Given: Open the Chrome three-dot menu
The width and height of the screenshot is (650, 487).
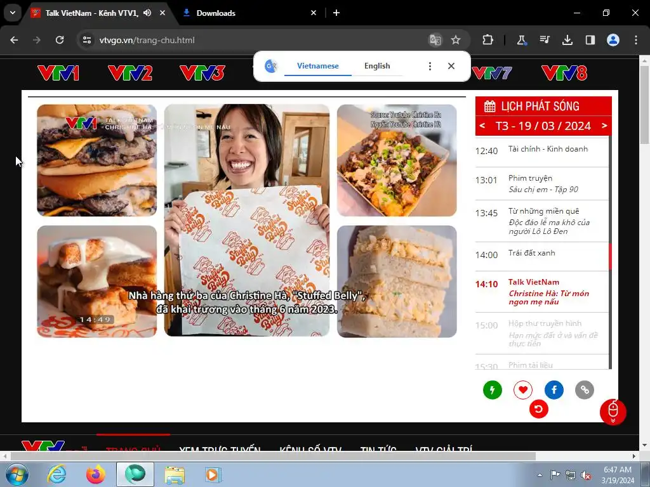Looking at the screenshot, I should click(x=636, y=40).
